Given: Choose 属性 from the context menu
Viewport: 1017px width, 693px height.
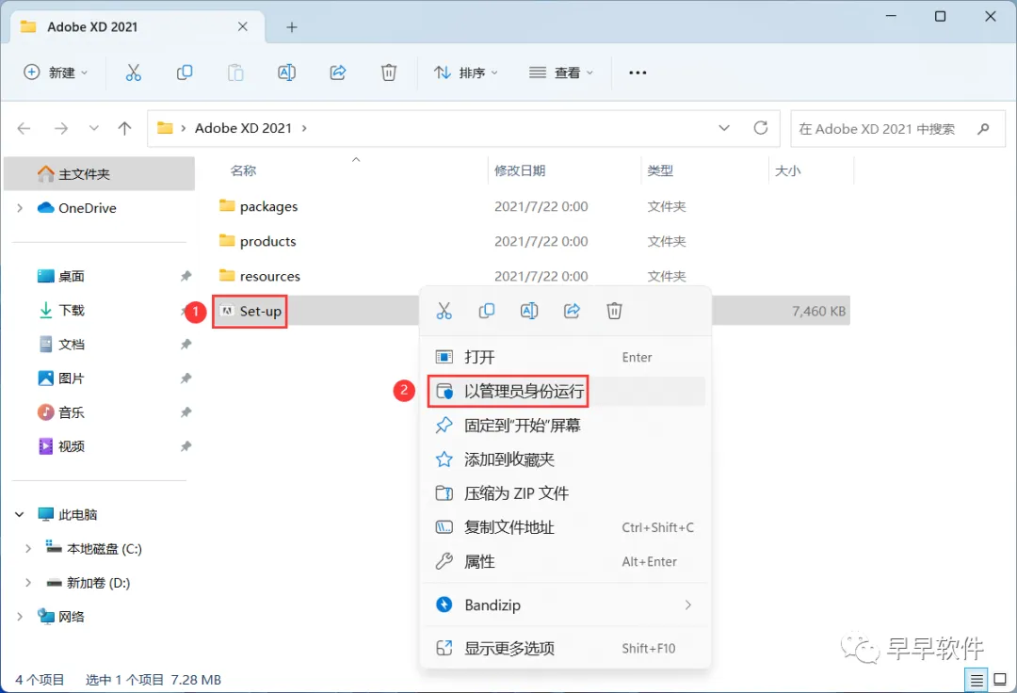Looking at the screenshot, I should click(x=564, y=561).
